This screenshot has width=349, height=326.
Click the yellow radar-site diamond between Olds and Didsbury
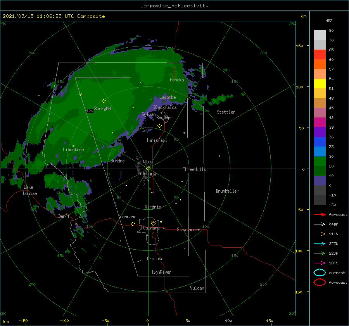click(x=148, y=169)
